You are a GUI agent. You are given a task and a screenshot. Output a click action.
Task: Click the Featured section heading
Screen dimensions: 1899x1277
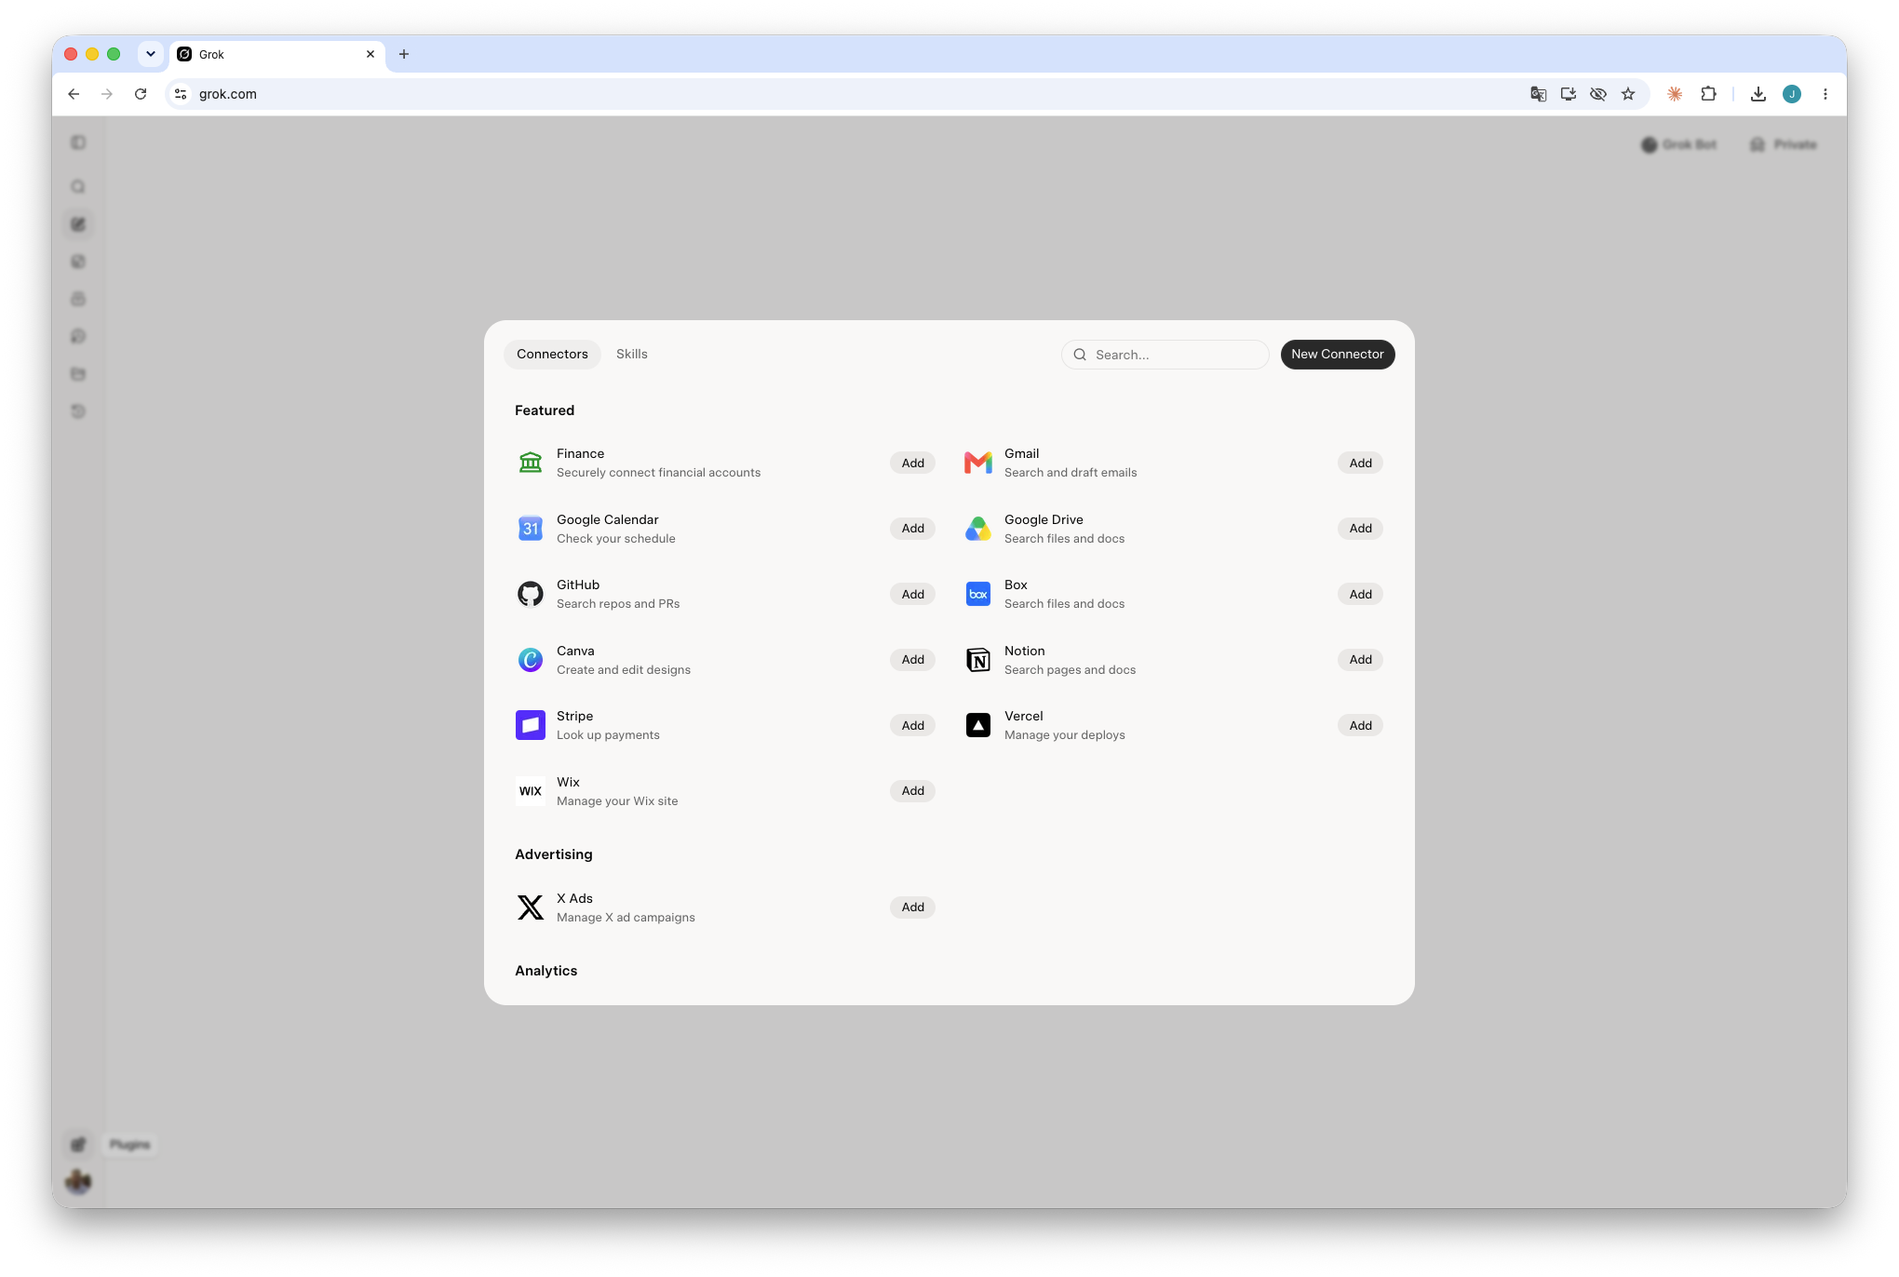pos(545,410)
